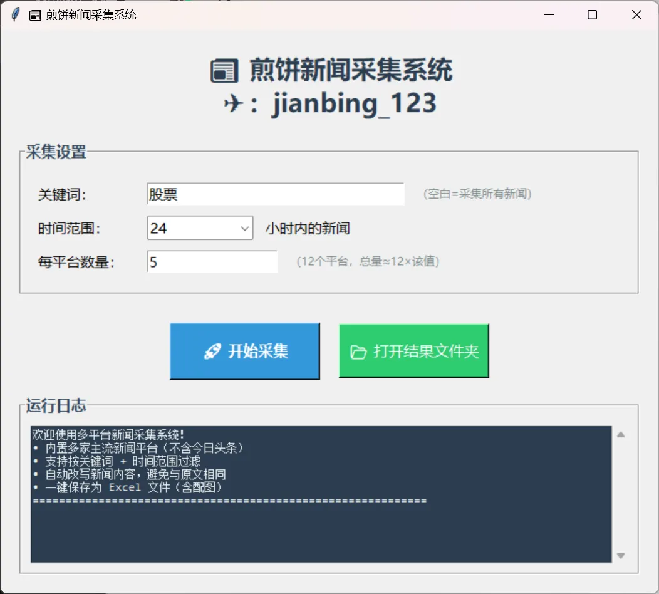Click the rocket icon on the 开始采集 button
659x594 pixels.
tap(212, 351)
